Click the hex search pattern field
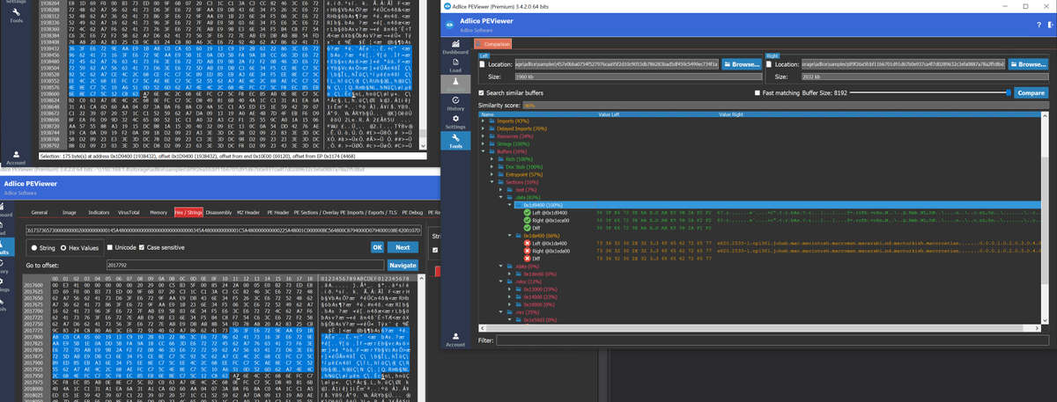This screenshot has height=402, width=1057. point(224,230)
